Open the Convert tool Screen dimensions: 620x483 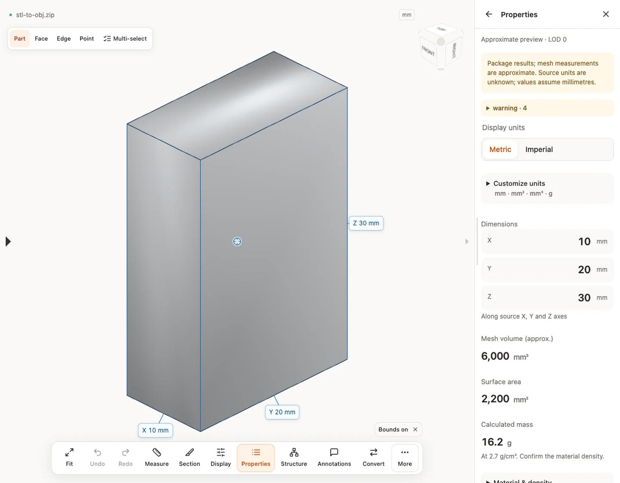tap(374, 458)
